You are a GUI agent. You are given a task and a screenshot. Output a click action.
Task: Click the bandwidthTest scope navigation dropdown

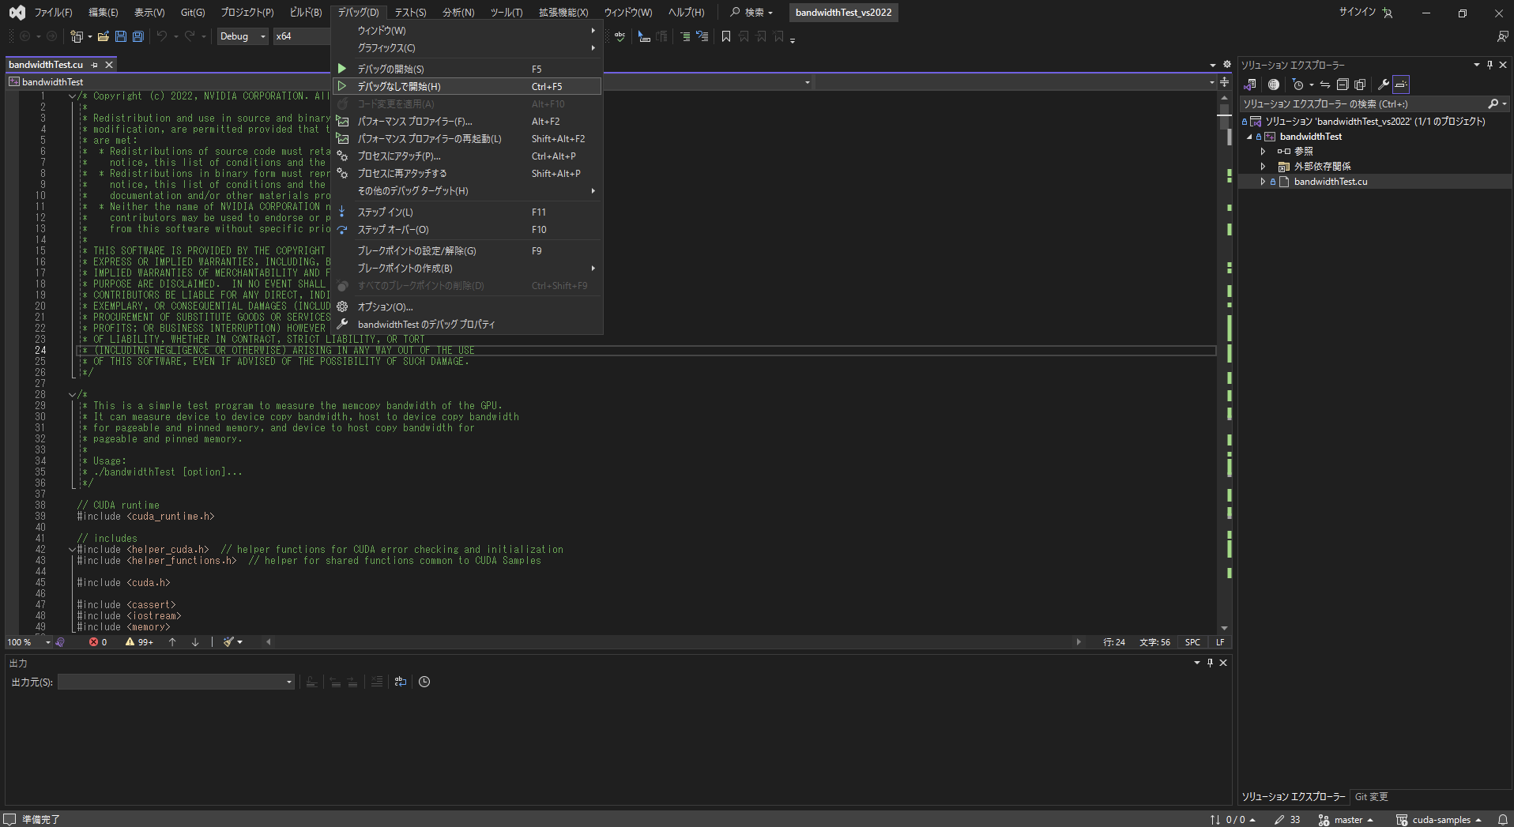click(x=409, y=82)
